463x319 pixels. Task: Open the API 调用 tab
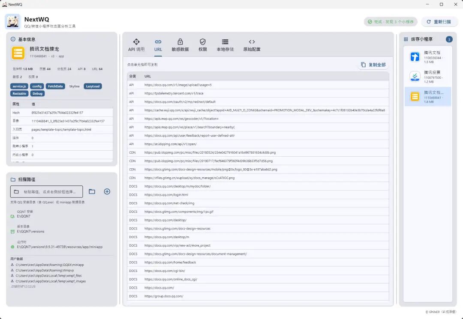pyautogui.click(x=136, y=45)
